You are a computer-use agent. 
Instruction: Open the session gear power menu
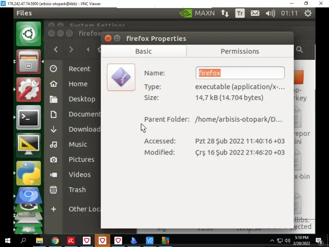[x=308, y=13]
